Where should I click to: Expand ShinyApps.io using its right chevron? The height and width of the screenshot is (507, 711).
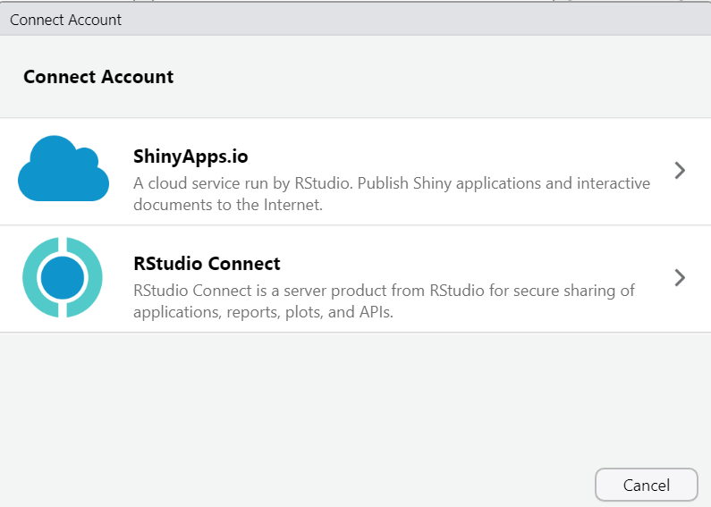point(680,171)
